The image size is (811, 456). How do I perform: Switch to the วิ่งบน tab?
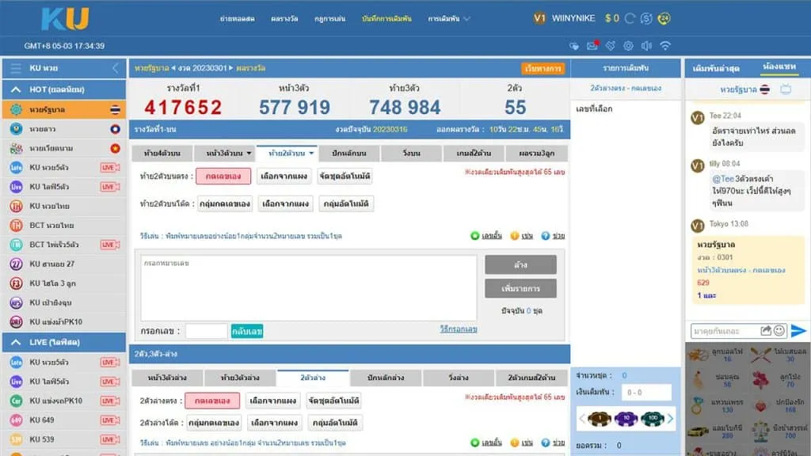[x=411, y=153]
